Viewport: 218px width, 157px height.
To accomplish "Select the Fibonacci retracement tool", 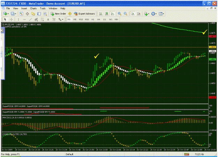I will point(42,19).
